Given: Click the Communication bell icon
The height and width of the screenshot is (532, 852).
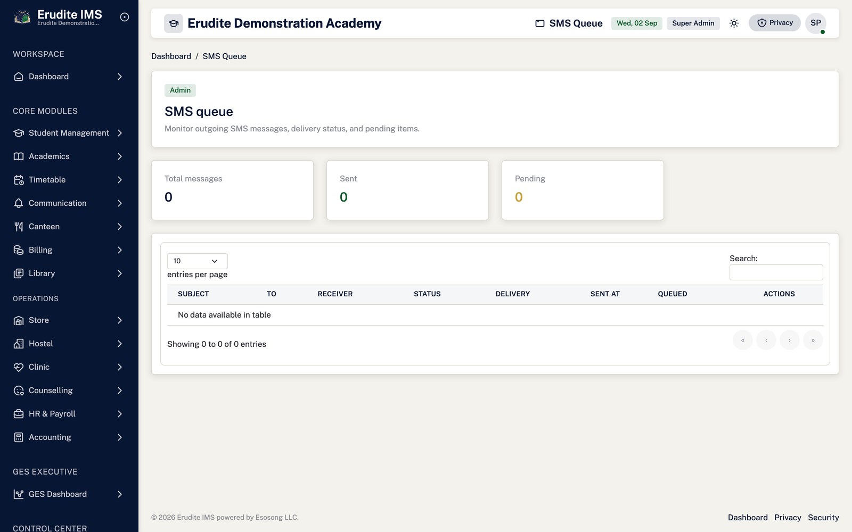Looking at the screenshot, I should [19, 203].
